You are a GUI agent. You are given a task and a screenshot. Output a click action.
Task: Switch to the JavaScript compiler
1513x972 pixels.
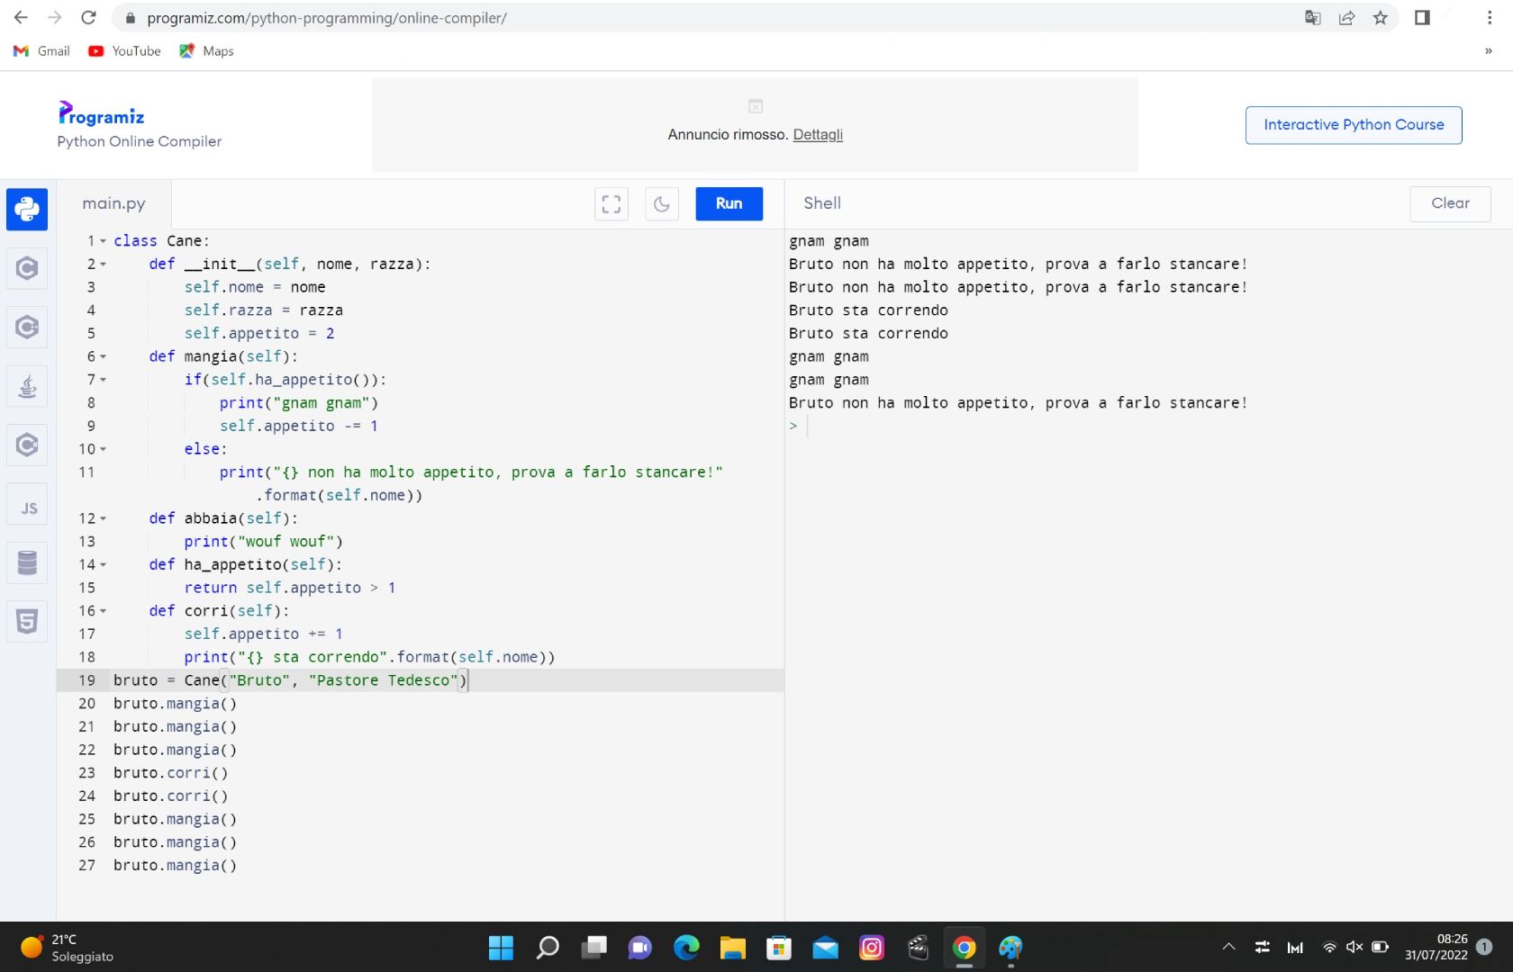click(27, 505)
